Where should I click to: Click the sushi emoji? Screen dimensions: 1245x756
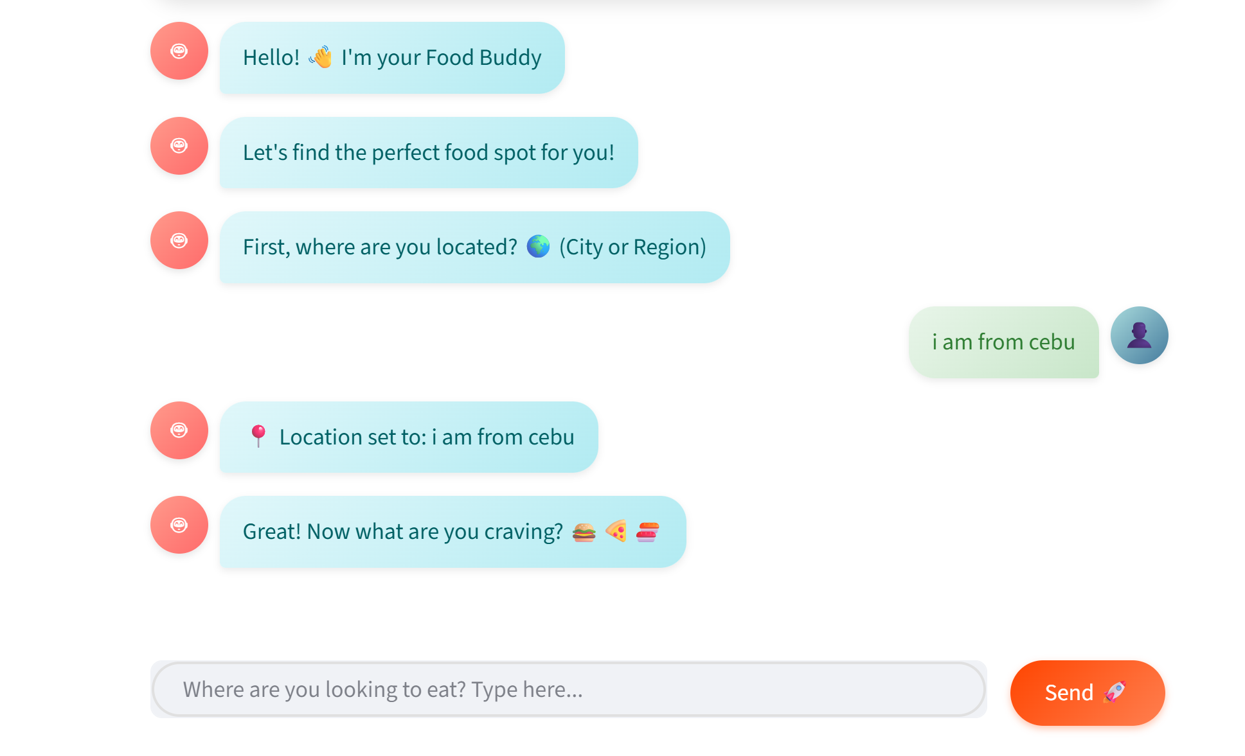click(647, 532)
